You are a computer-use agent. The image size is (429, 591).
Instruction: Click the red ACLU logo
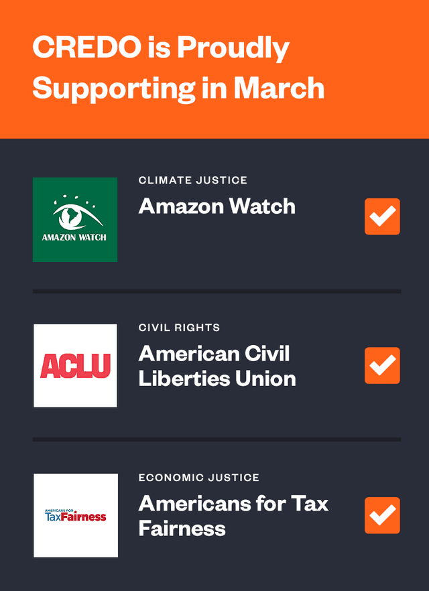tap(75, 366)
